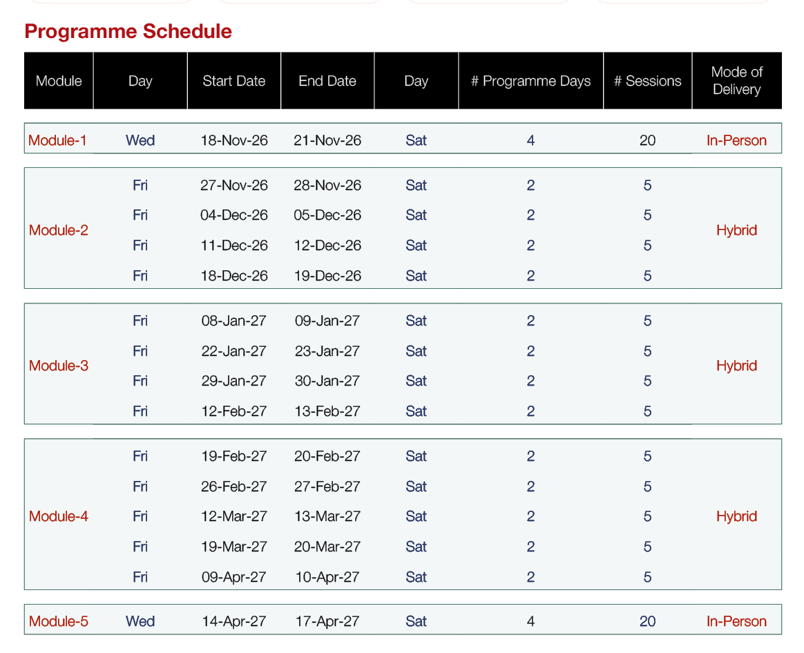The height and width of the screenshot is (653, 804).
Task: Click In-Person mode for Module-1
Action: pos(736,140)
